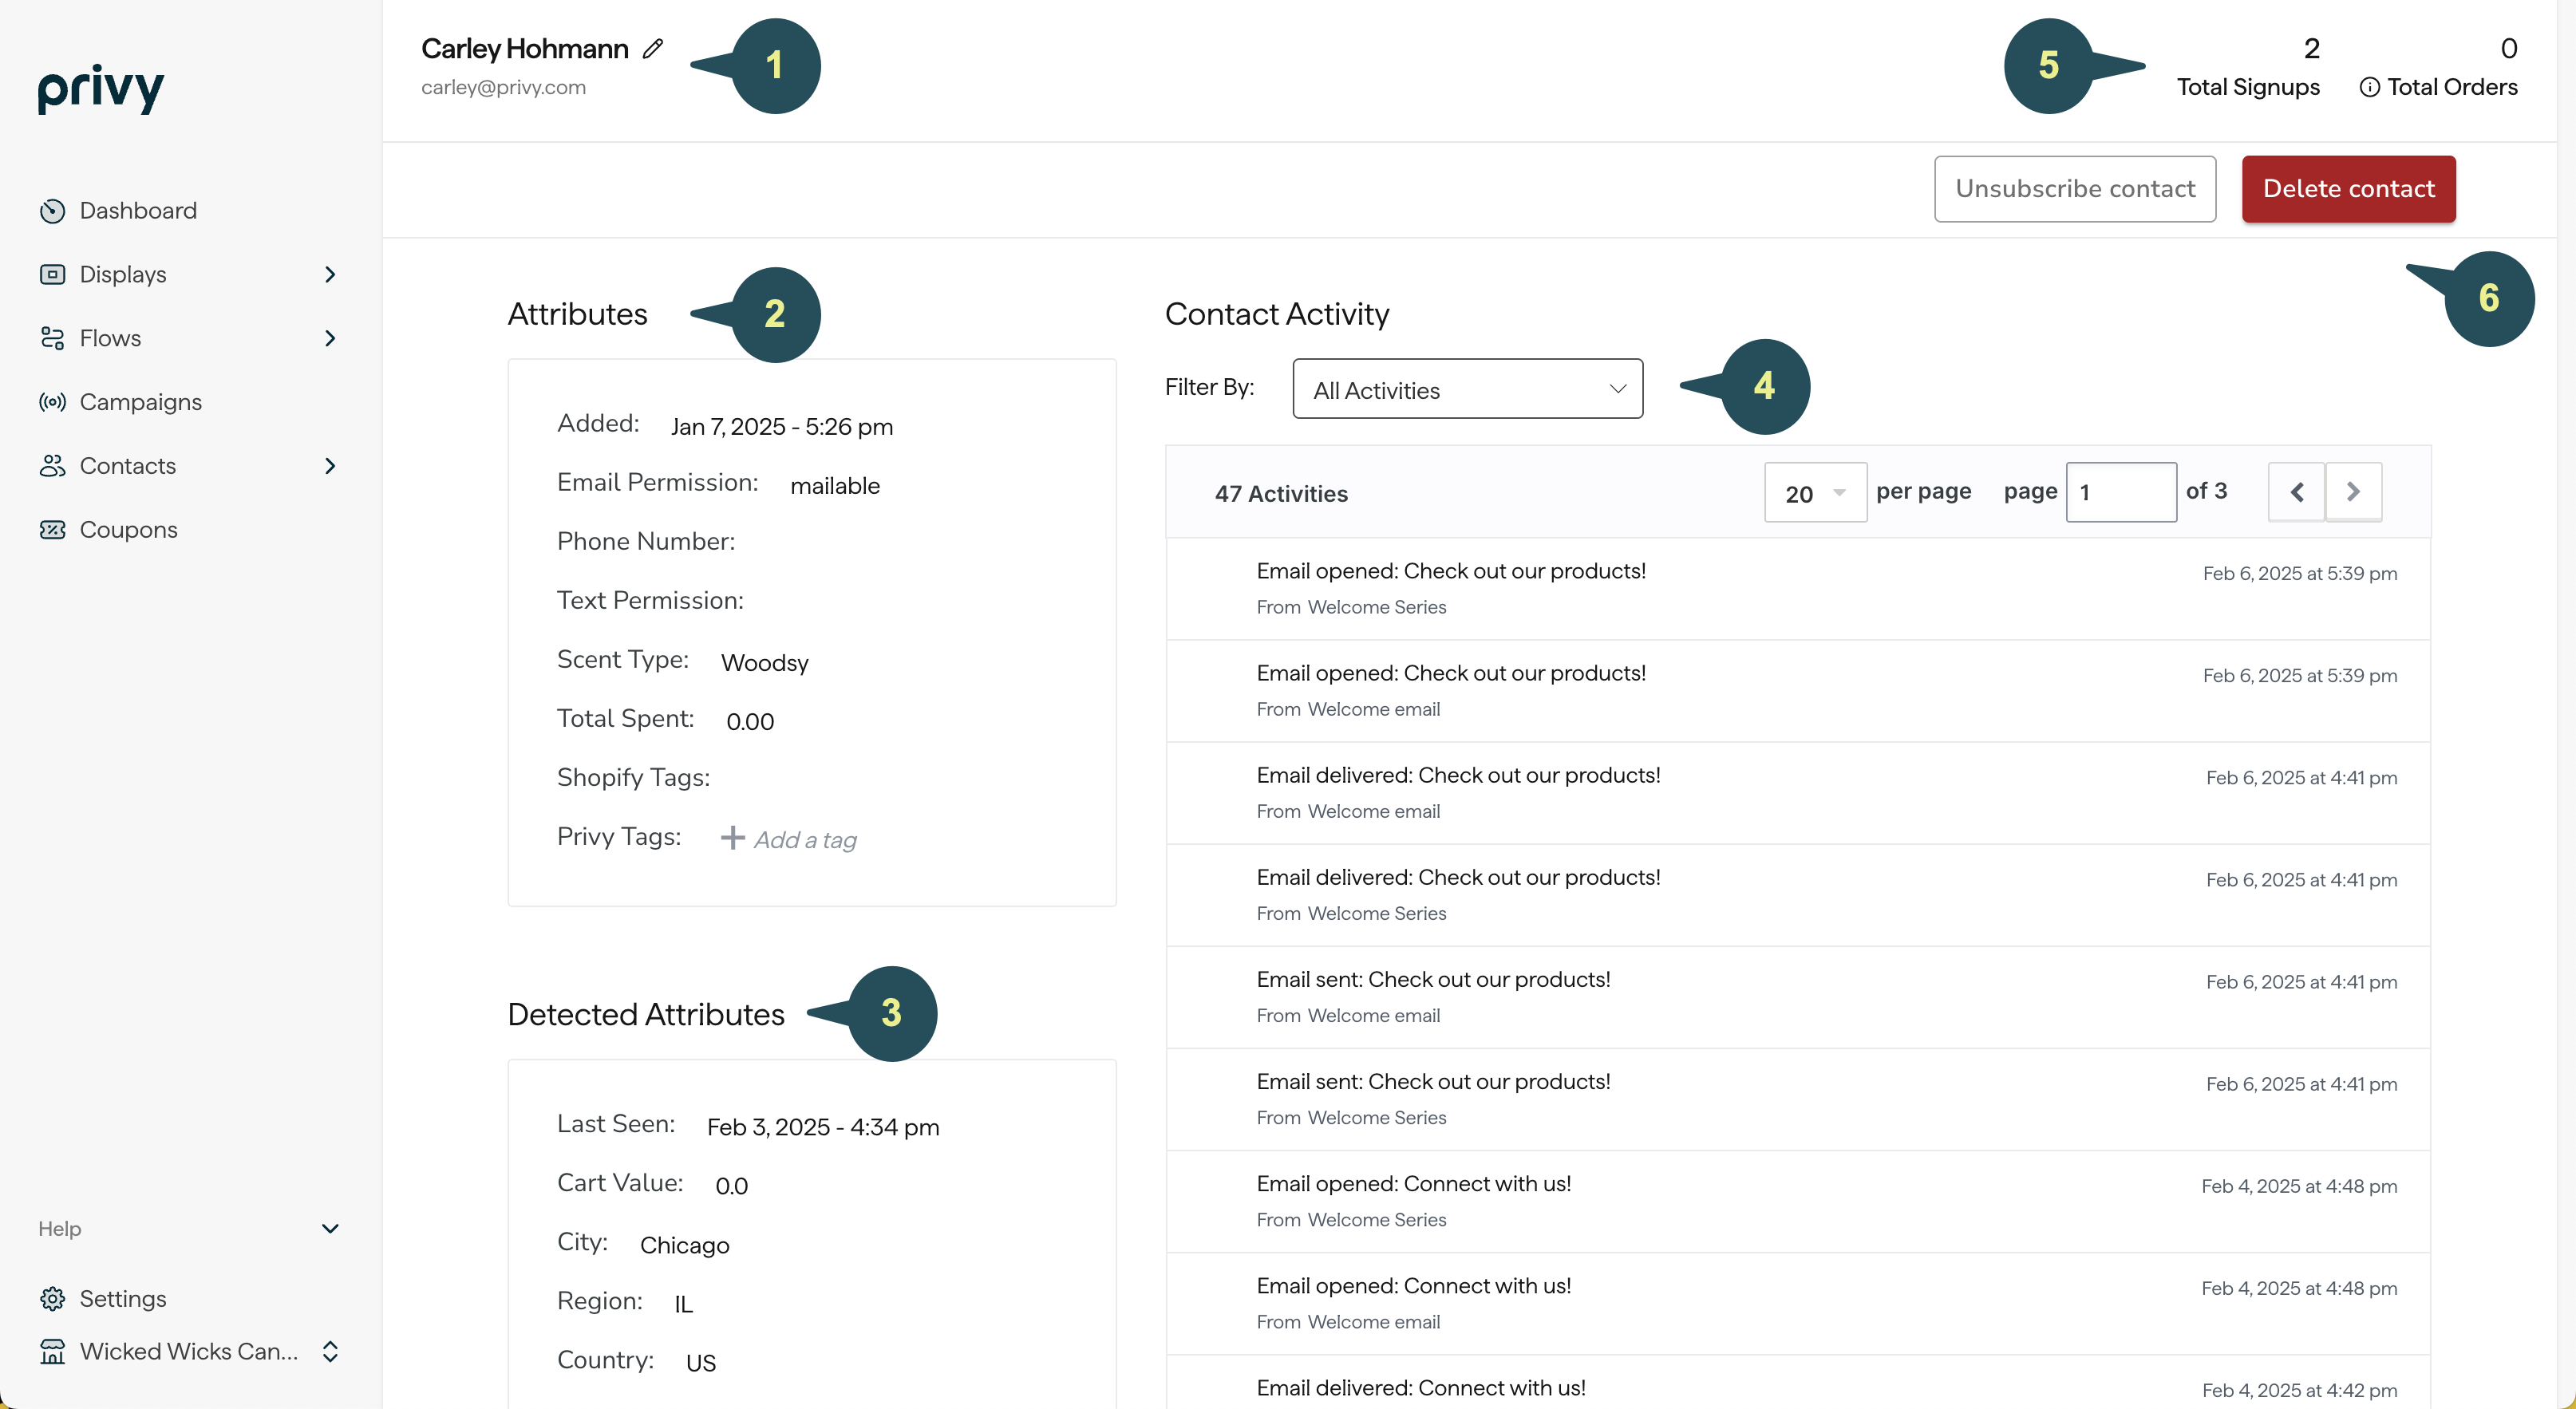Viewport: 2576px width, 1409px height.
Task: Expand the Flows submenu chevron
Action: click(x=330, y=338)
